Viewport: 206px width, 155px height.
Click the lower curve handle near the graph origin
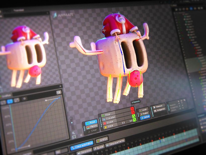(x=29, y=146)
